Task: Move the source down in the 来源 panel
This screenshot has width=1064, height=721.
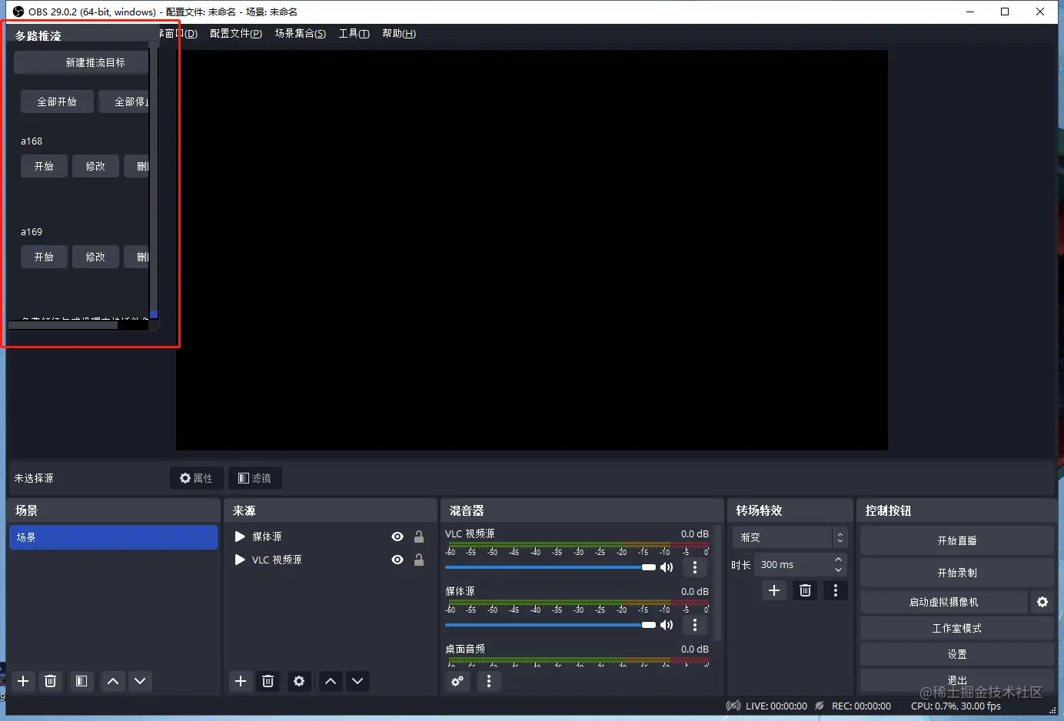Action: click(357, 681)
